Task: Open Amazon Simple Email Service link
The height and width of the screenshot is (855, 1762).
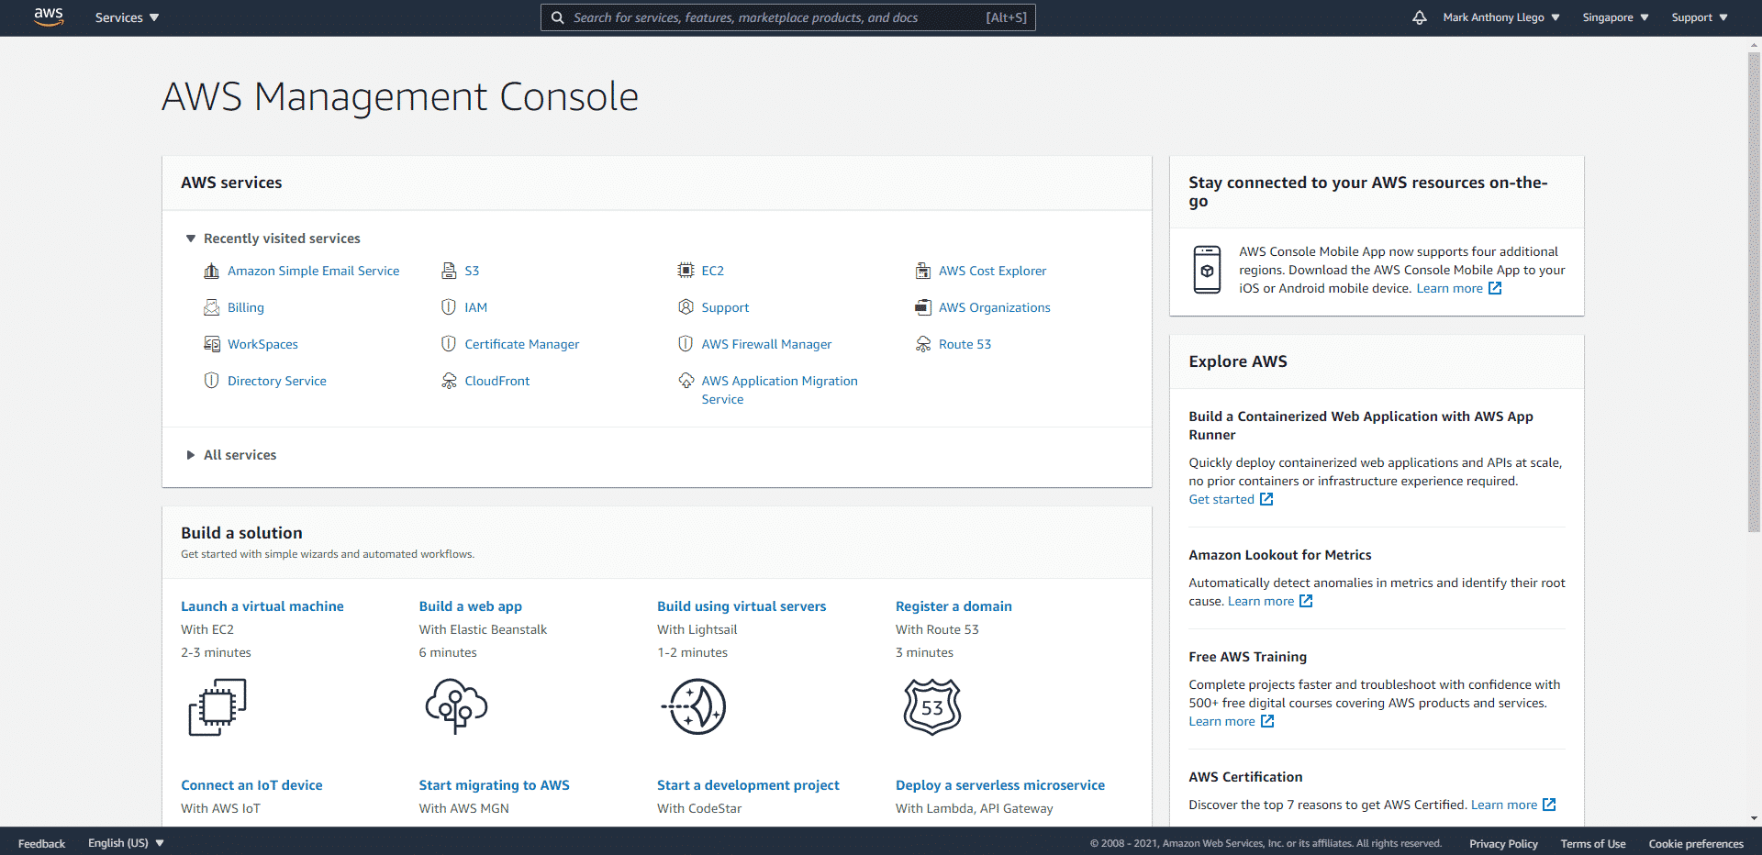Action: [313, 271]
